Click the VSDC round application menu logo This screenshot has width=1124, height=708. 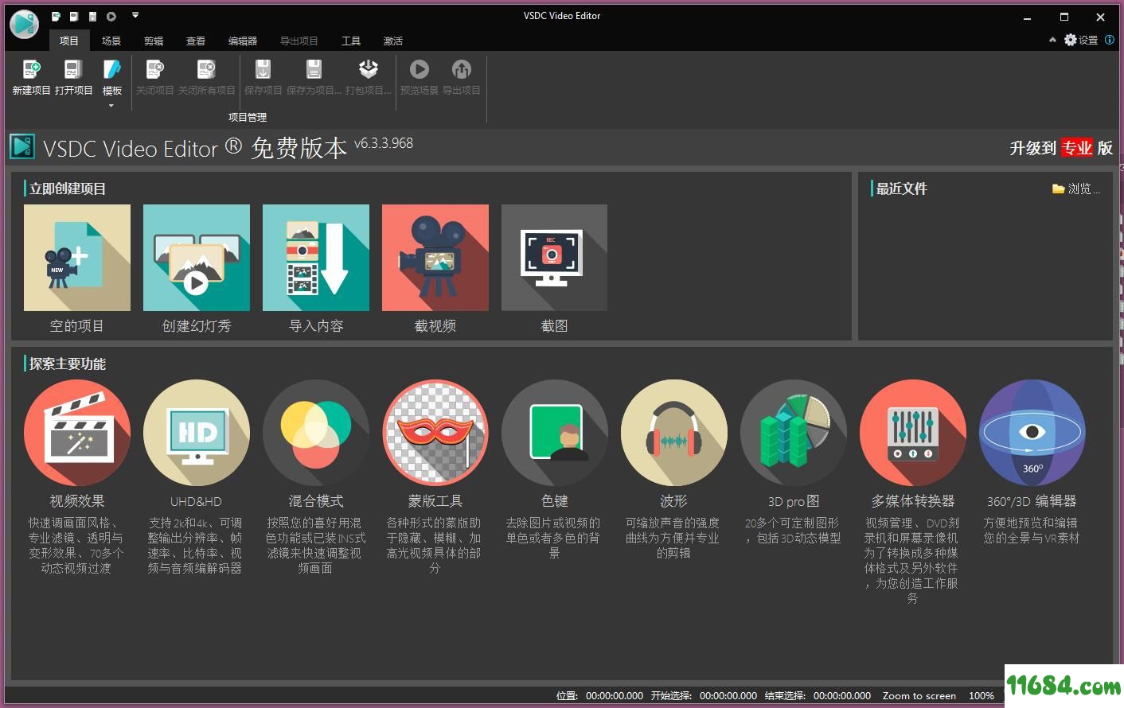coord(24,24)
